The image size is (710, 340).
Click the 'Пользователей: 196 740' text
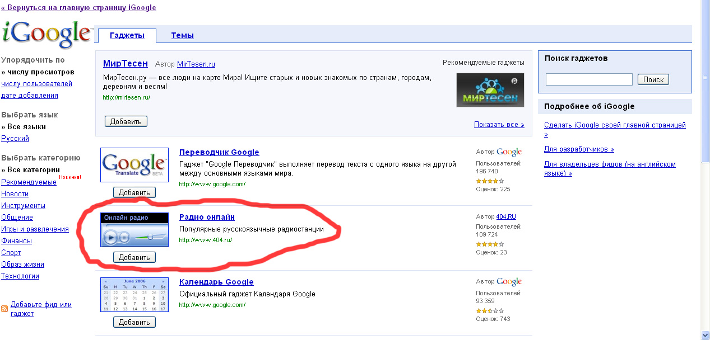499,167
